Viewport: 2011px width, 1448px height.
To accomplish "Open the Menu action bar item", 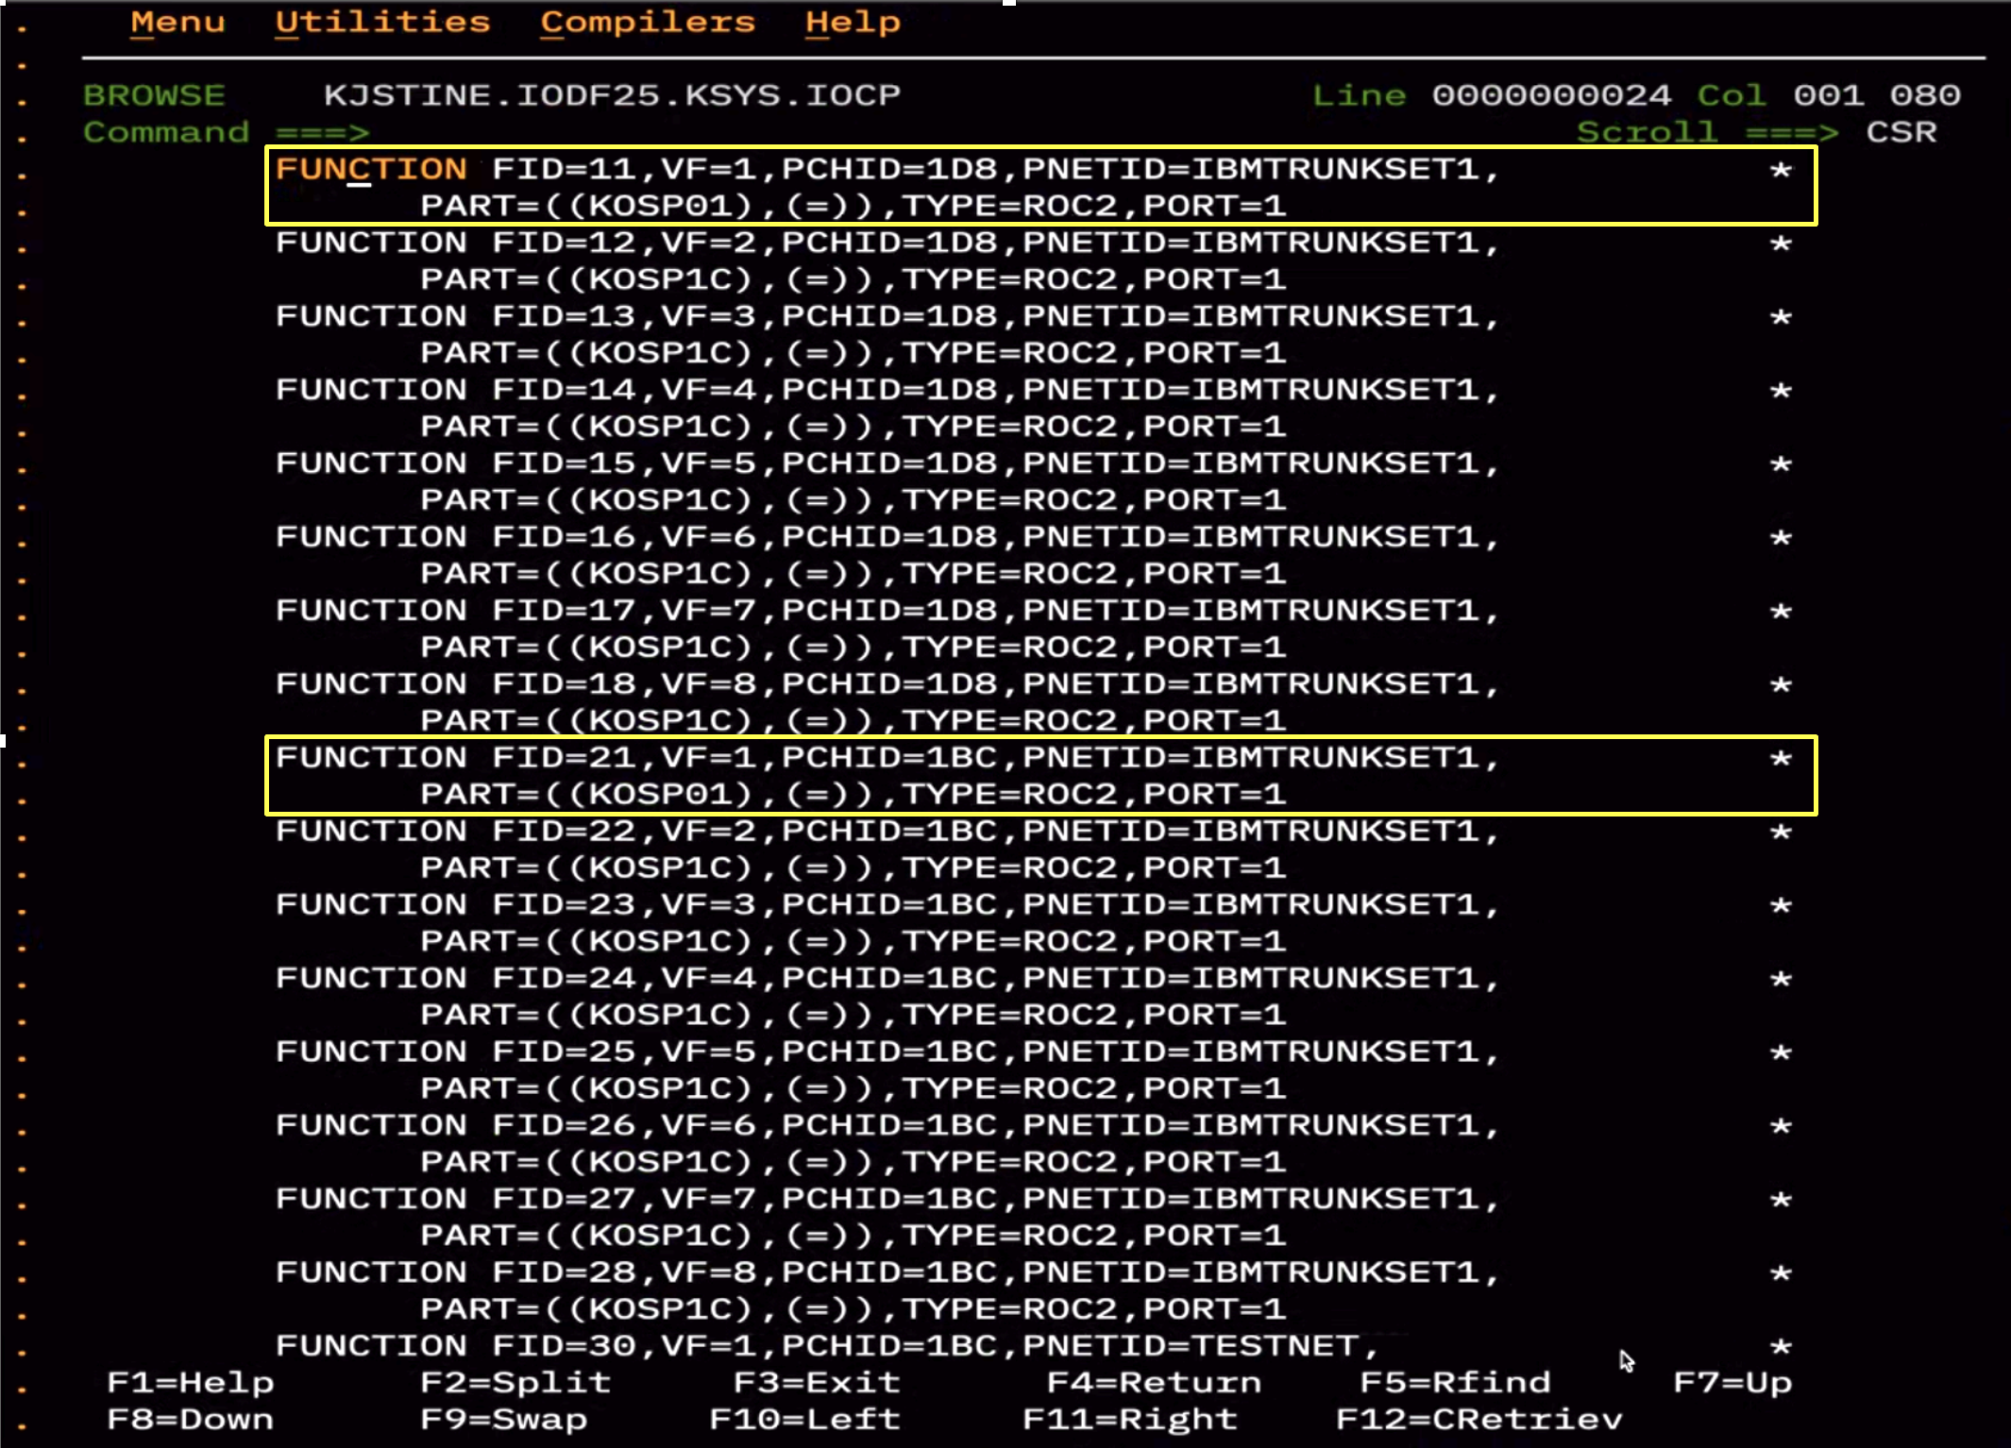I will (177, 22).
